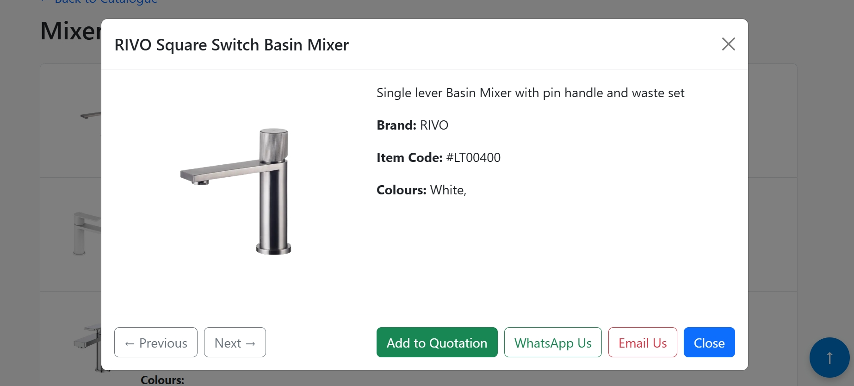Open the Back to Catalogue link
Screen dimensions: 854x386
point(105,2)
